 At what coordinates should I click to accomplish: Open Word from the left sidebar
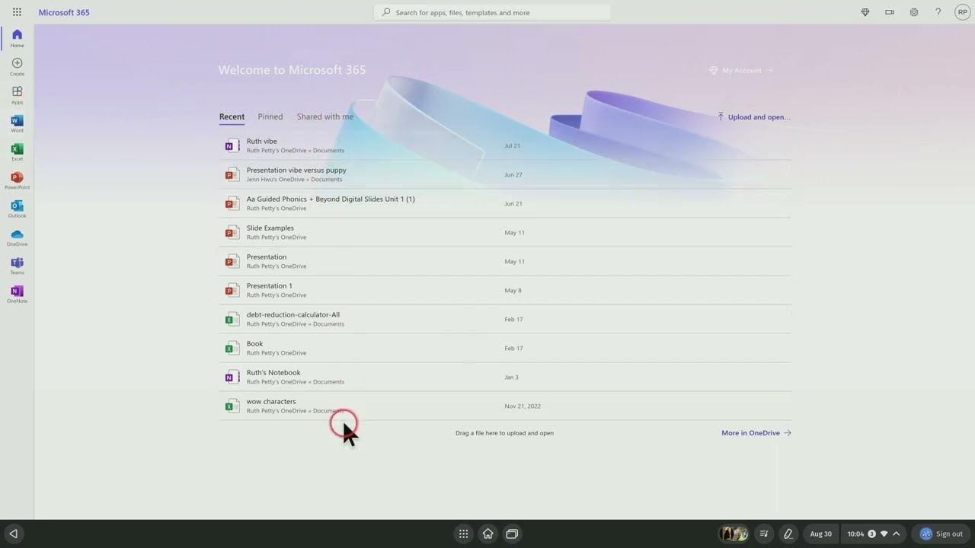17,123
